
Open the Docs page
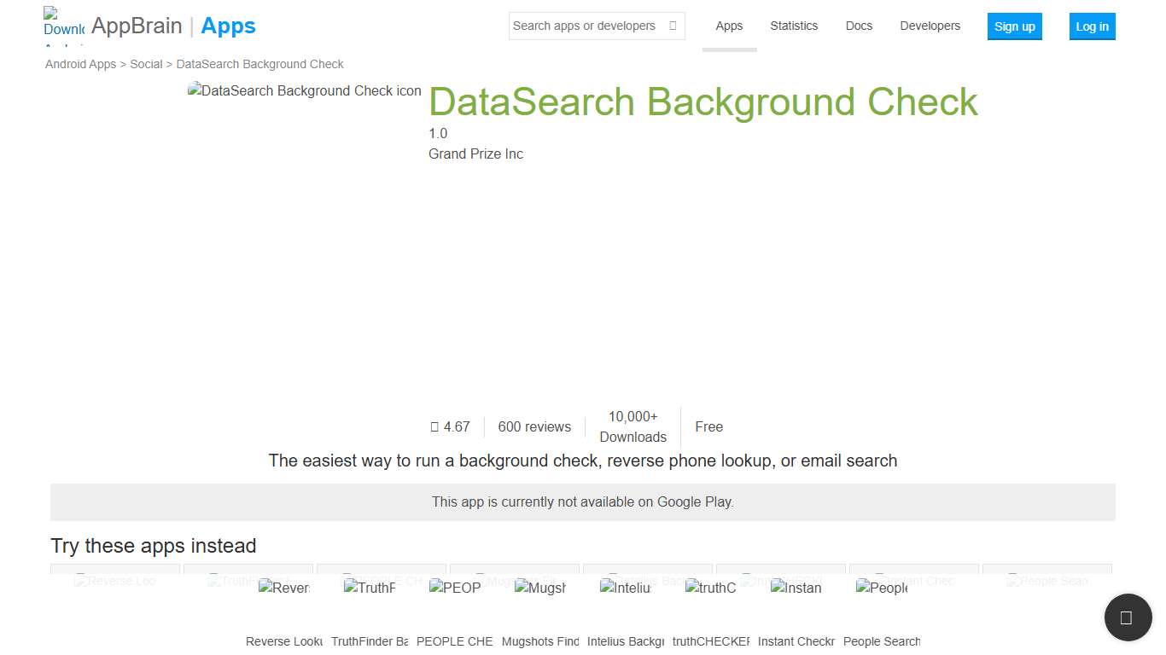(x=859, y=26)
